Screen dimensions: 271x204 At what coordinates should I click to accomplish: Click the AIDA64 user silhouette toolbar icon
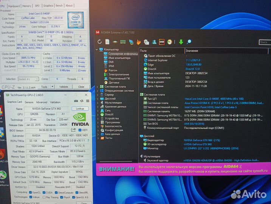coord(154,42)
